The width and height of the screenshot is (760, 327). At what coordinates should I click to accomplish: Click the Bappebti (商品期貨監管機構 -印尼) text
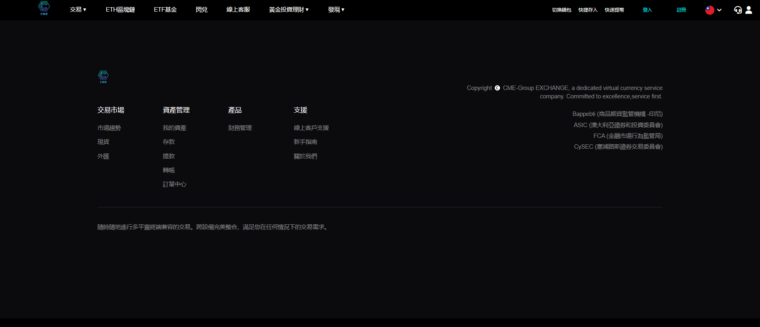(x=617, y=114)
